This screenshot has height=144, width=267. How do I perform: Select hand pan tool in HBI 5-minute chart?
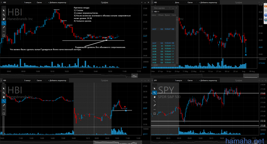[x=4, y=97]
